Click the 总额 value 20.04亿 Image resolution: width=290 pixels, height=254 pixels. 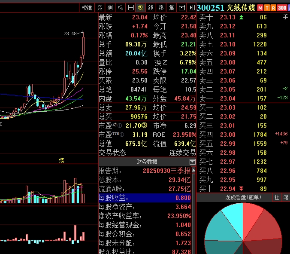tap(136, 54)
